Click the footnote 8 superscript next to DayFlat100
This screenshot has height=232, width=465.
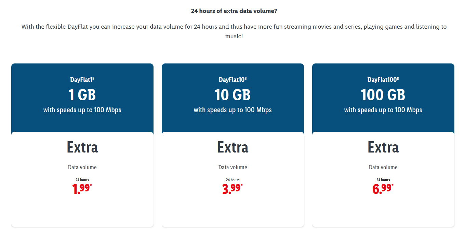(x=398, y=78)
